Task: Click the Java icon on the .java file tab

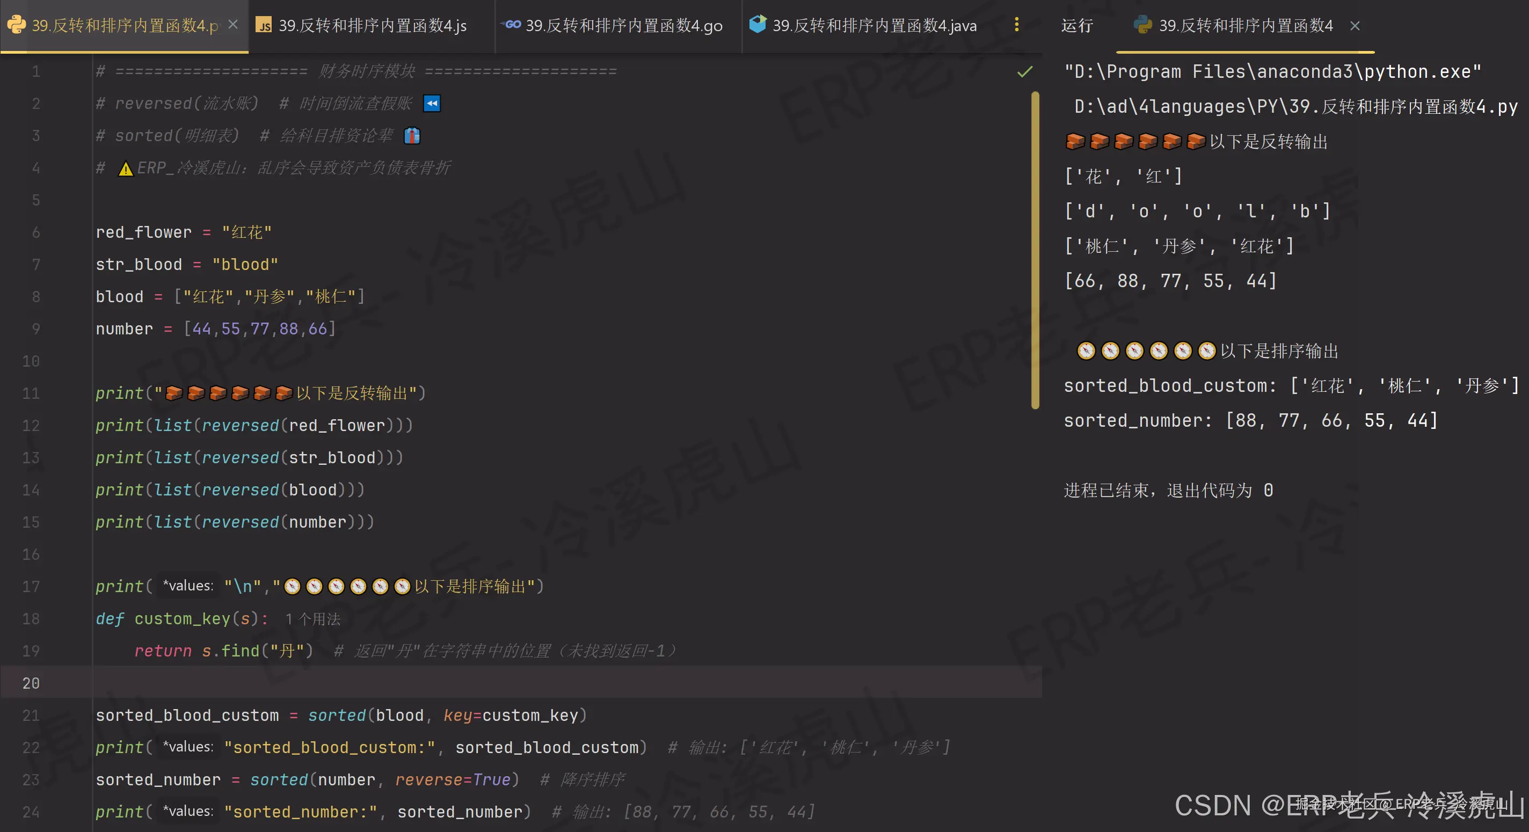Action: [758, 25]
